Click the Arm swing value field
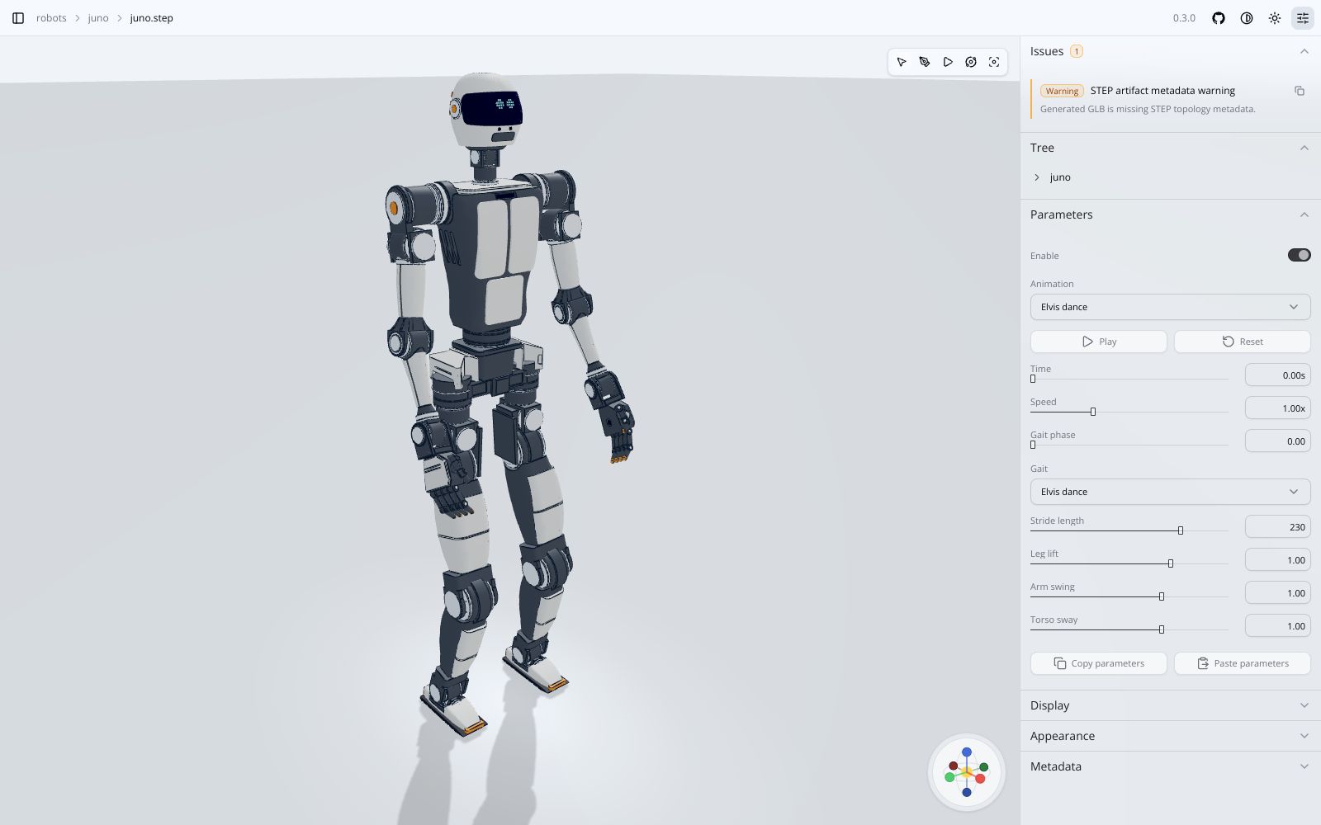The width and height of the screenshot is (1321, 825). (x=1277, y=592)
